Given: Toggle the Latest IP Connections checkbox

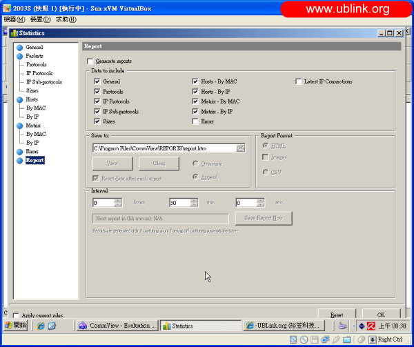Looking at the screenshot, I should (298, 81).
